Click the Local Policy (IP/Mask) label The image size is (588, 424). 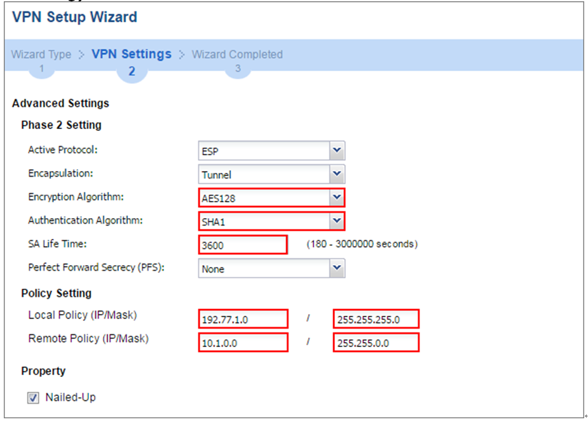83,315
